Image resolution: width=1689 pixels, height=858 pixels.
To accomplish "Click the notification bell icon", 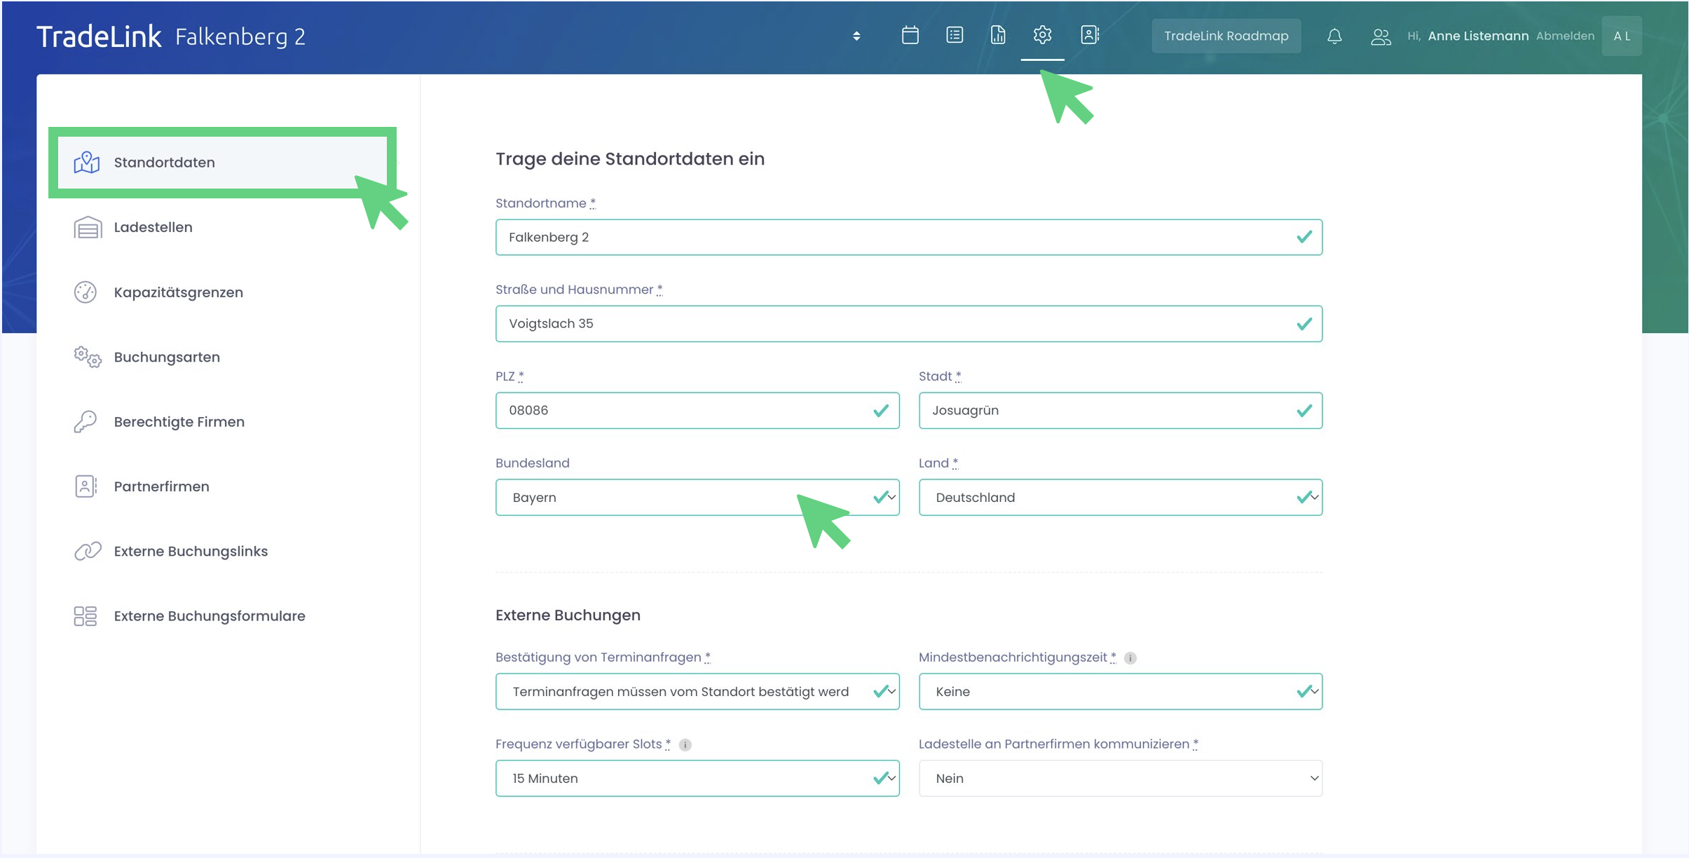I will tap(1334, 36).
